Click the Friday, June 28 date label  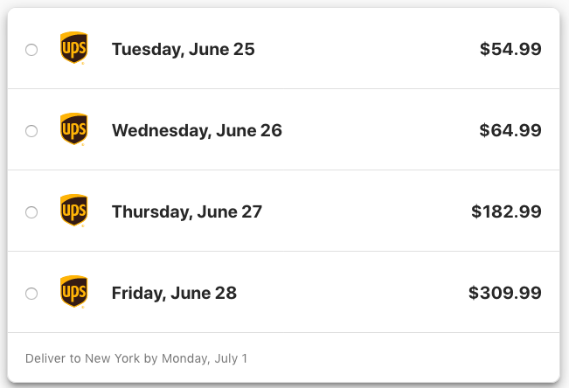(x=174, y=294)
